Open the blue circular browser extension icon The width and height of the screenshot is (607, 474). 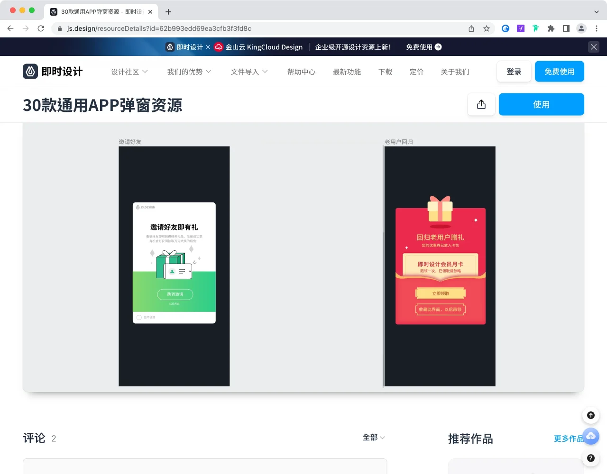coord(506,28)
